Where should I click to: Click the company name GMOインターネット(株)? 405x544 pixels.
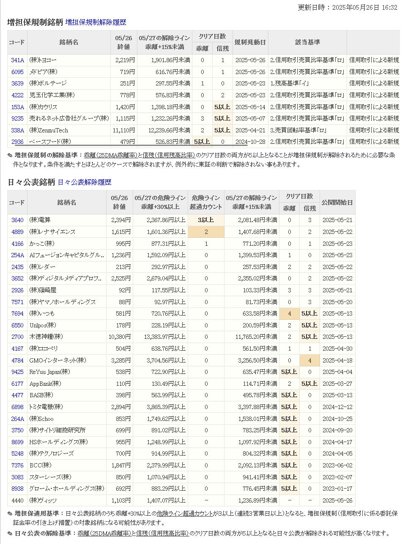tap(57, 360)
